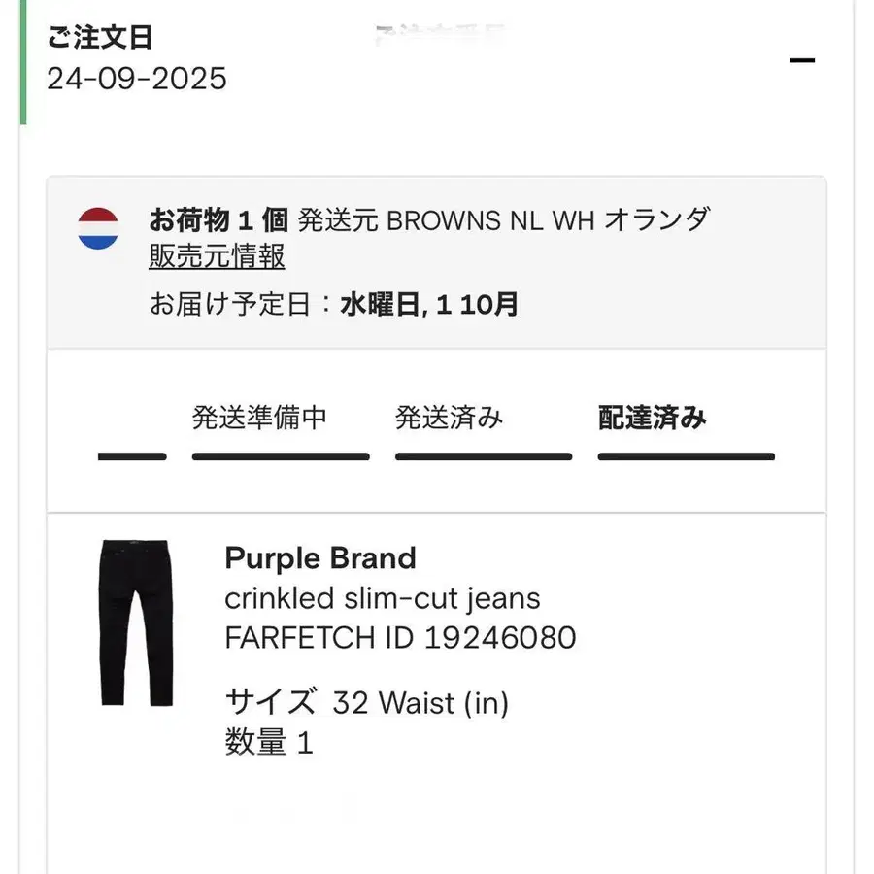The height and width of the screenshot is (874, 874).
Task: Open the black jeans product thumbnail
Action: 135,622
